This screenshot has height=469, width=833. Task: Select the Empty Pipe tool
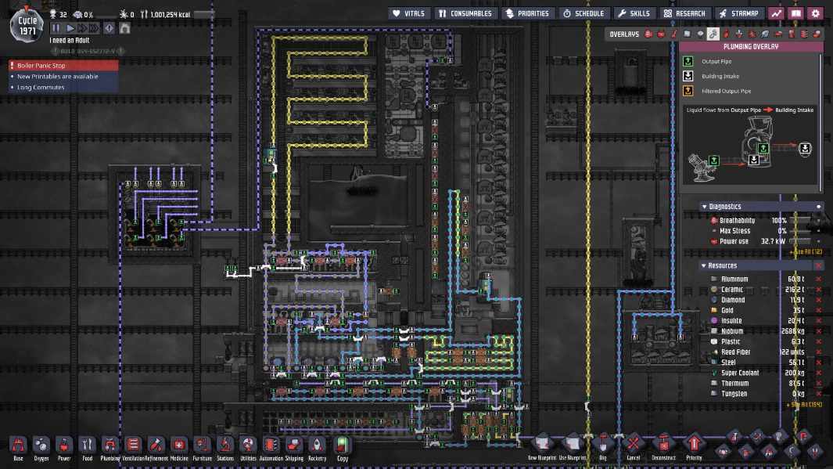point(803,437)
